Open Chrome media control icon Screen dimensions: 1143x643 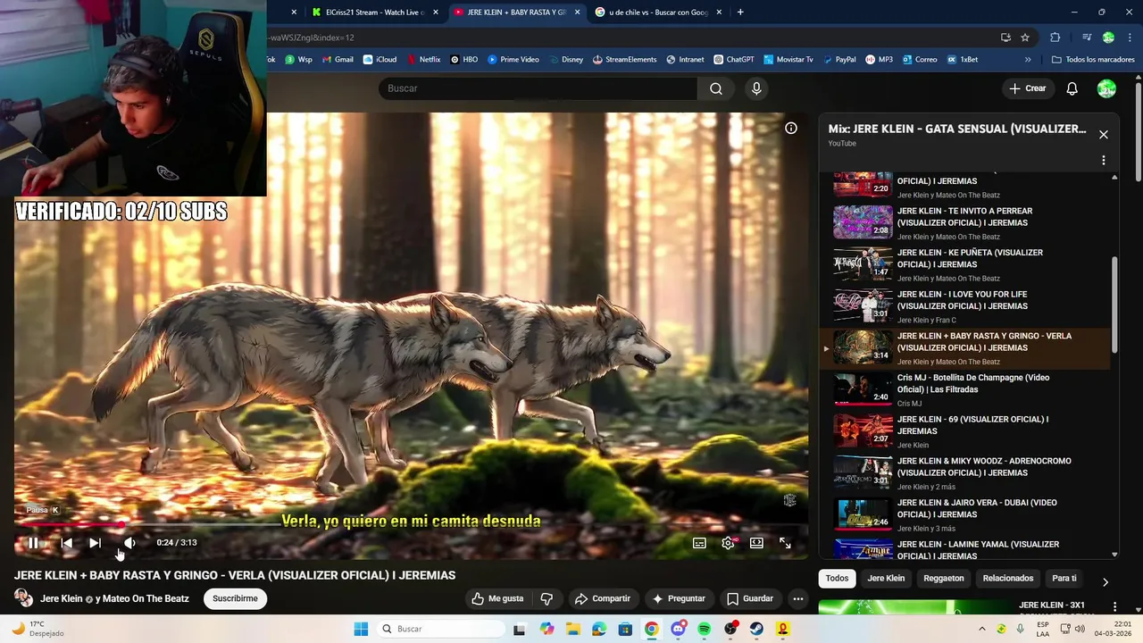coord(1087,38)
